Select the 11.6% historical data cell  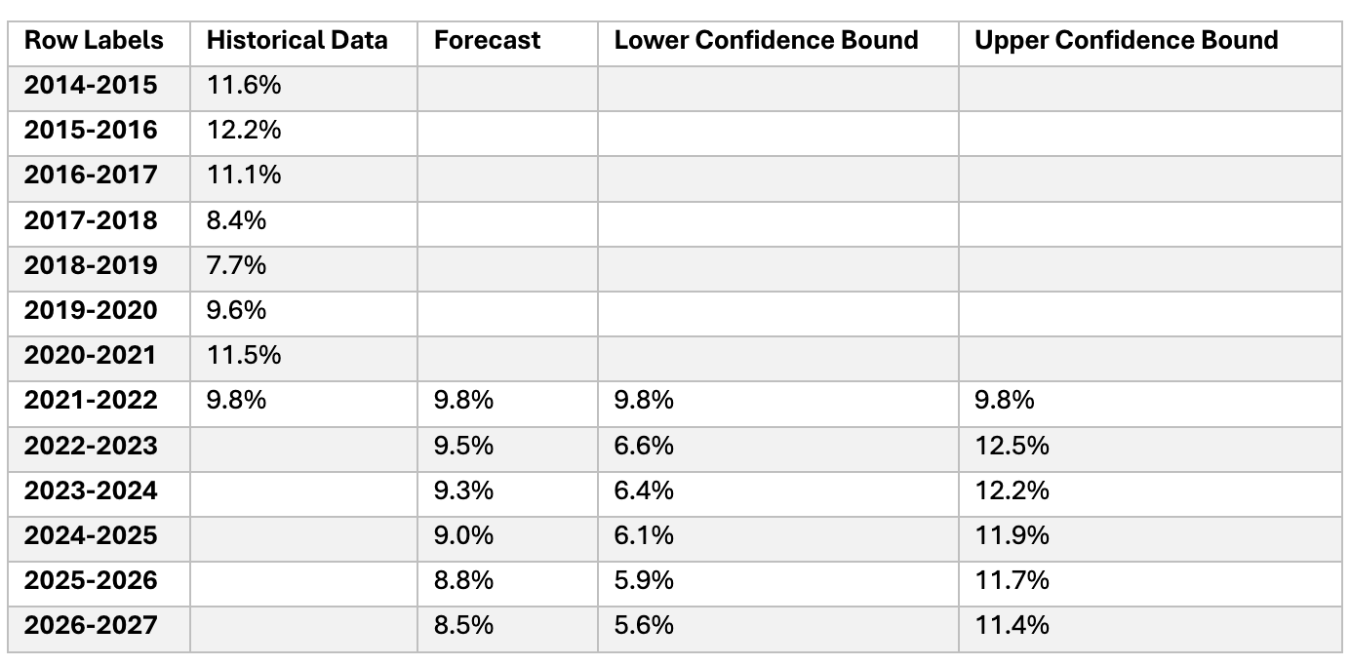pos(303,86)
